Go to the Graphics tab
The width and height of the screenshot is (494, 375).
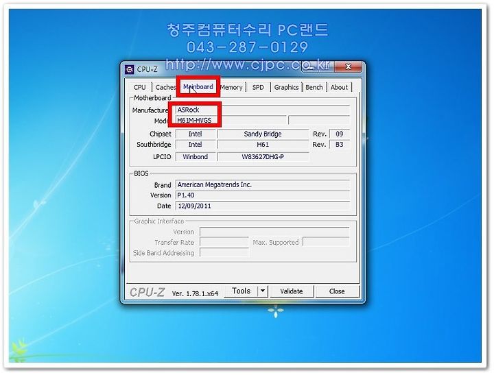[286, 87]
